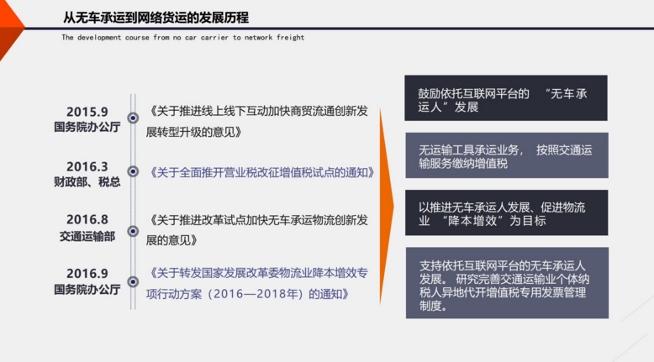Screen dimensions: 654x362
Task: Click the date text 2016.3
Action: coord(87,166)
